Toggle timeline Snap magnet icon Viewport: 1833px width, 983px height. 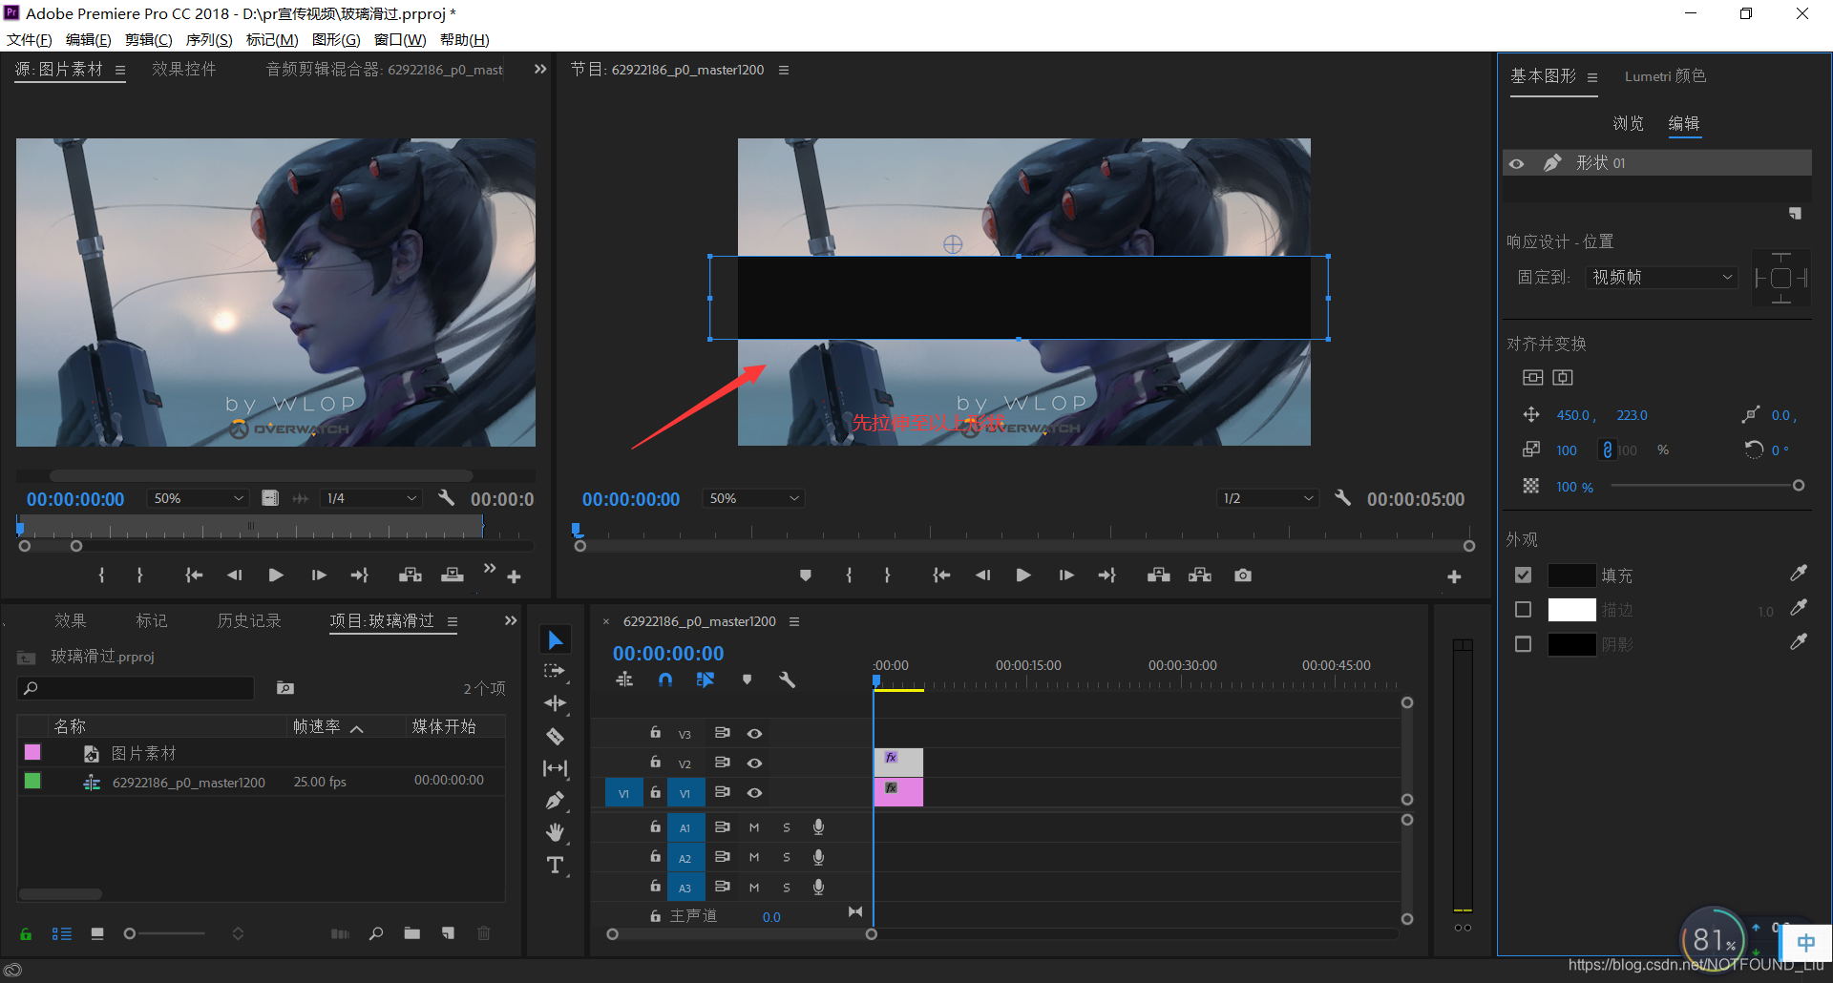[x=665, y=680]
